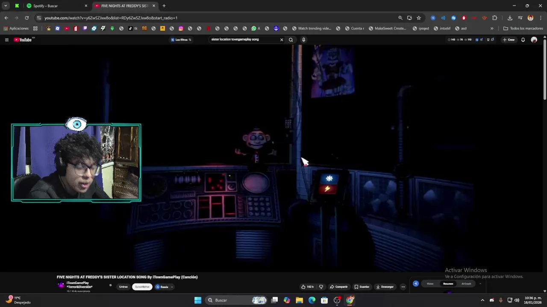Open iTownGamePlay channel avatar
547x307 pixels.
(x=61, y=285)
